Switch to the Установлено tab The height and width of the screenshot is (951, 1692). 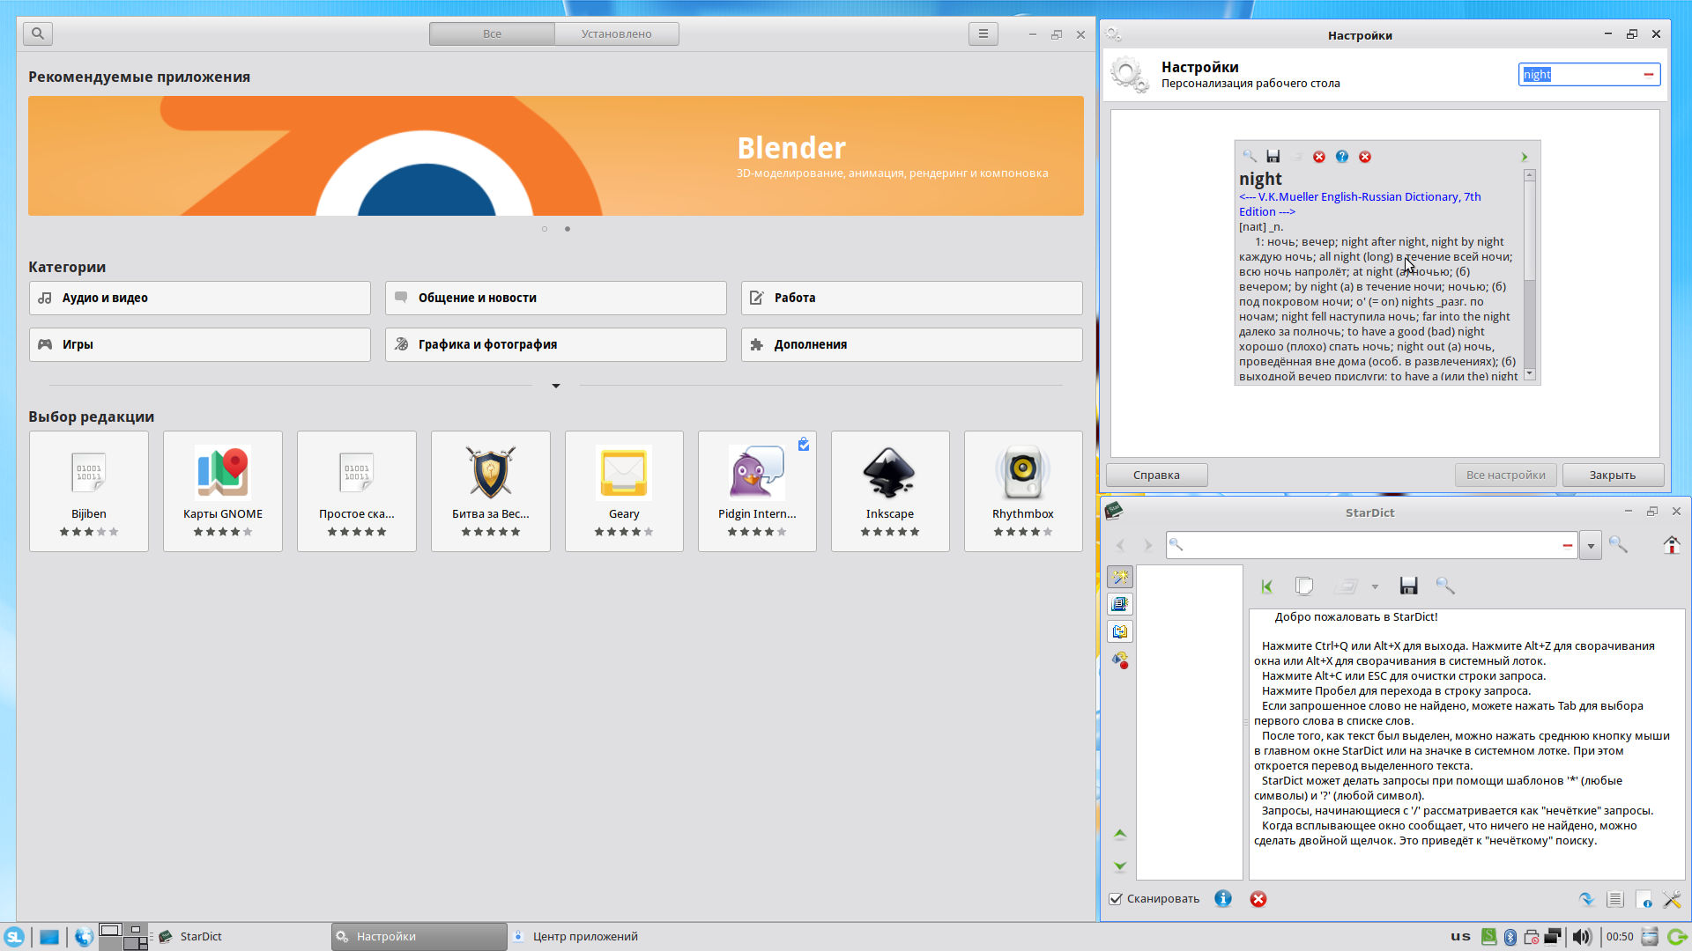pos(616,33)
